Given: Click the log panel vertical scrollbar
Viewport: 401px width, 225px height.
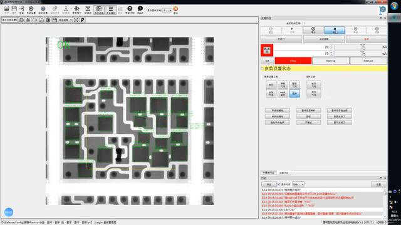Looking at the screenshot, I should pyautogui.click(x=385, y=203).
